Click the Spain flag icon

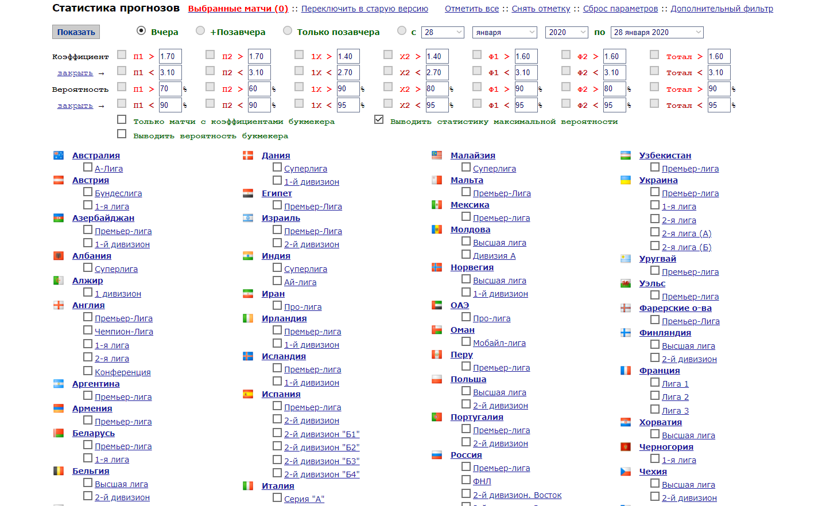tap(248, 394)
